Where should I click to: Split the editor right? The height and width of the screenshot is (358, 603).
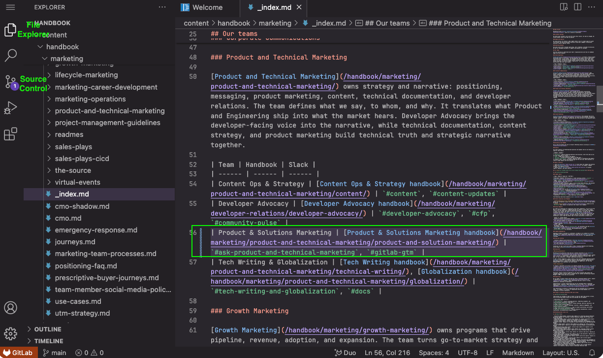coord(577,7)
